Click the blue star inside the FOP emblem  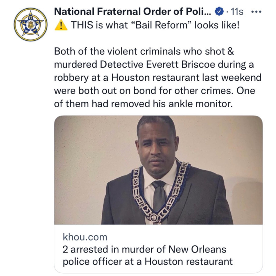pos(31,24)
